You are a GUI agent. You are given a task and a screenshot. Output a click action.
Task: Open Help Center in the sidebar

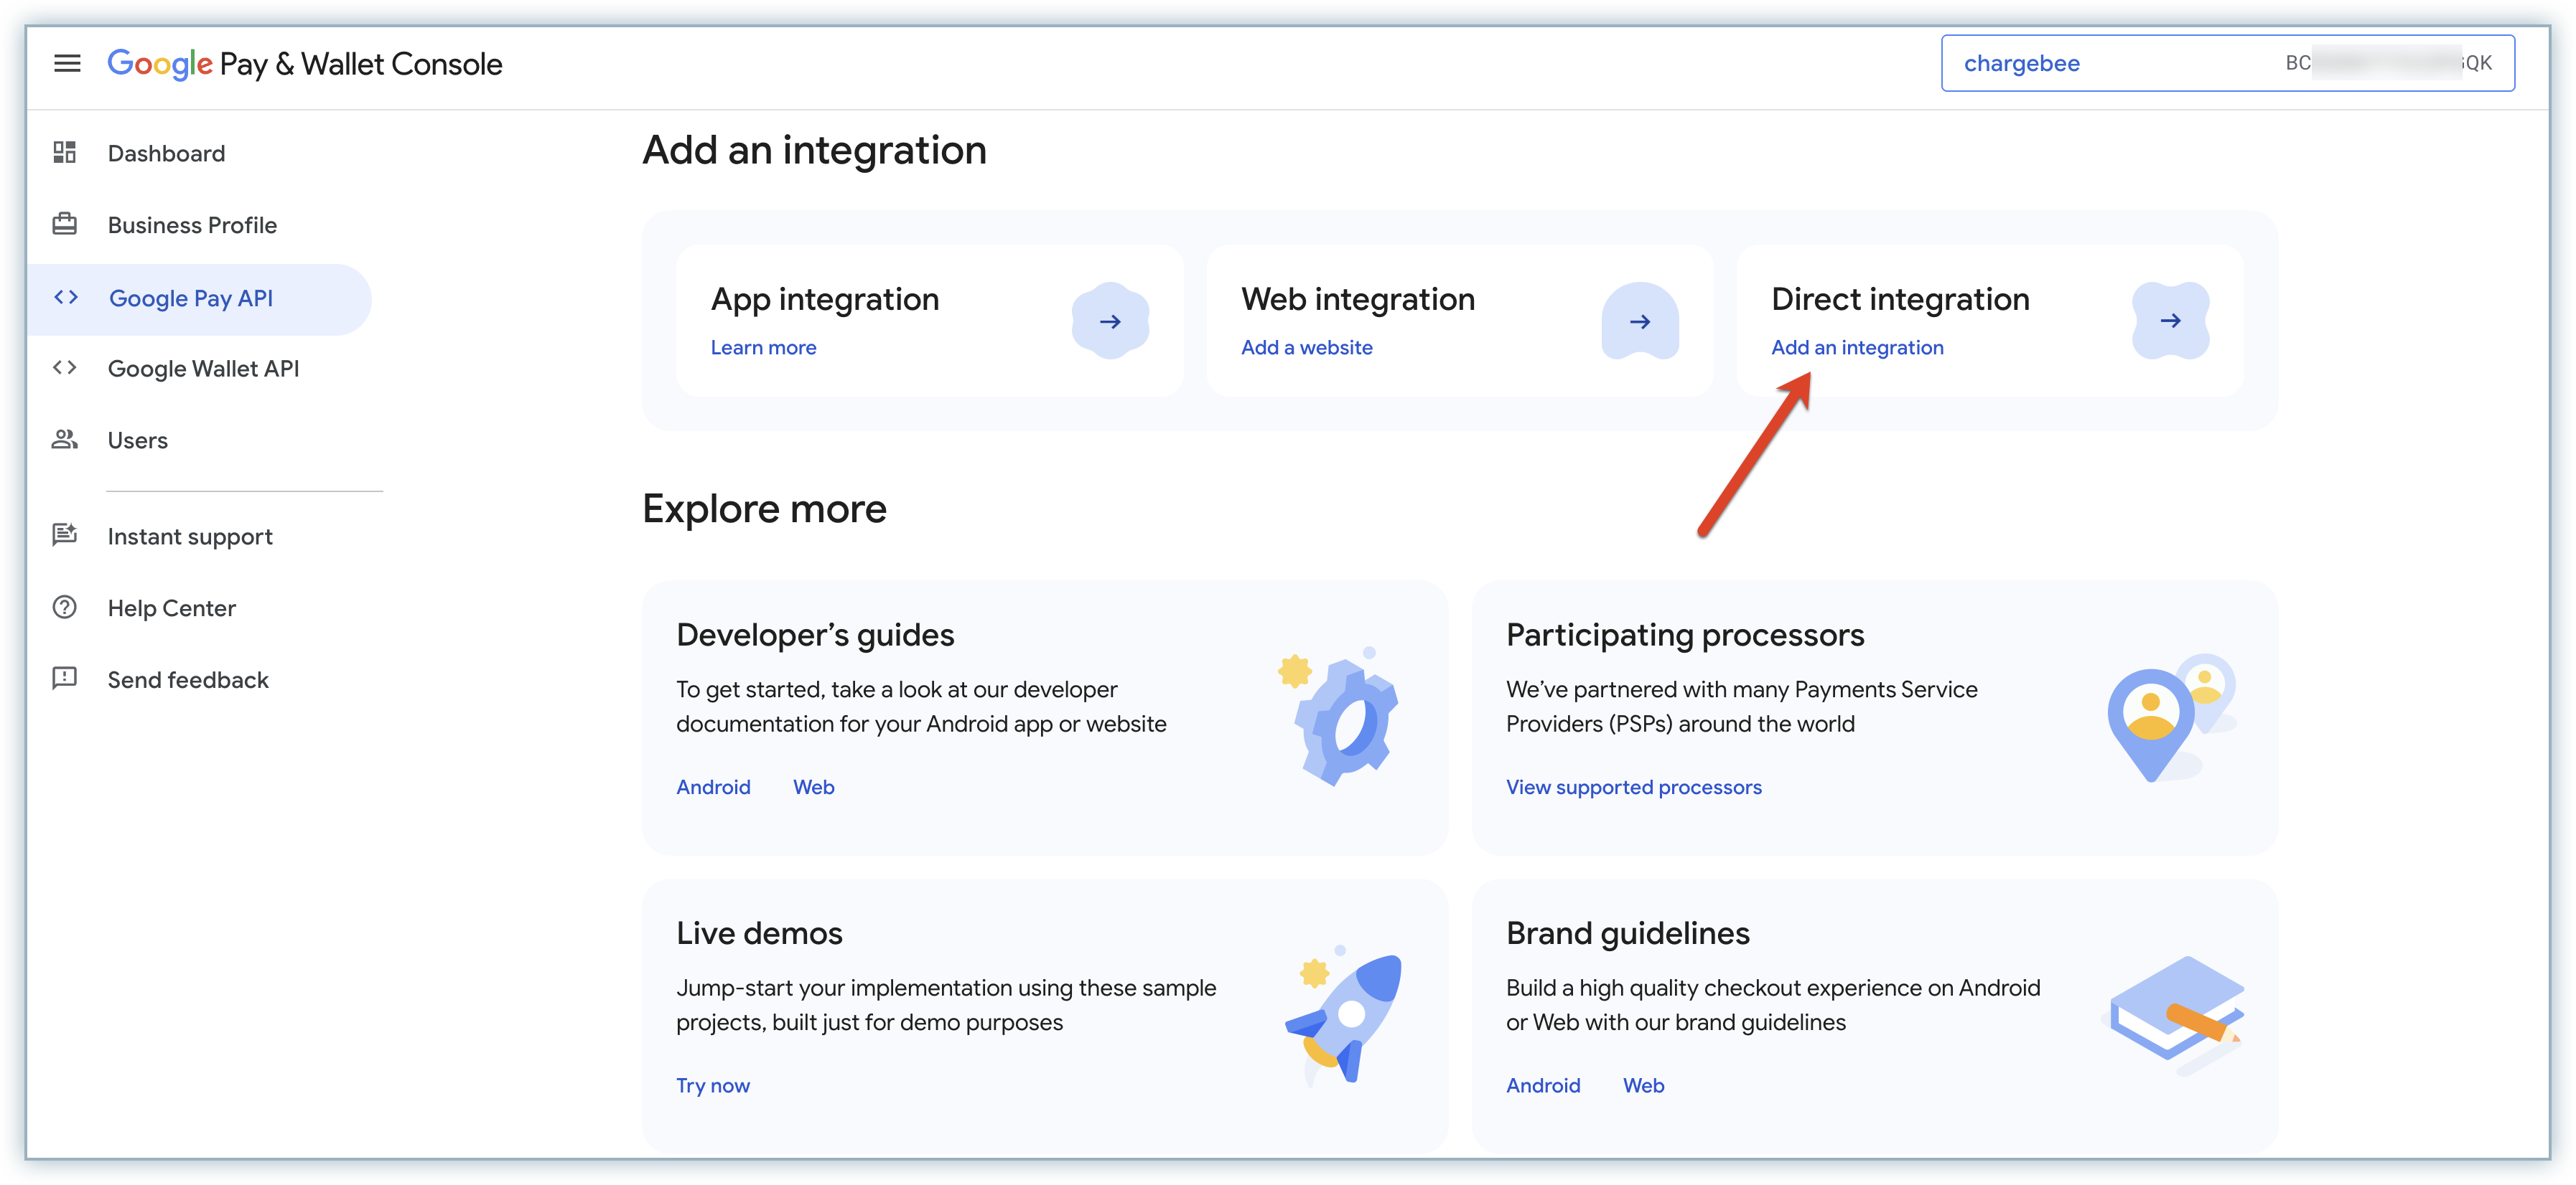tap(200, 608)
